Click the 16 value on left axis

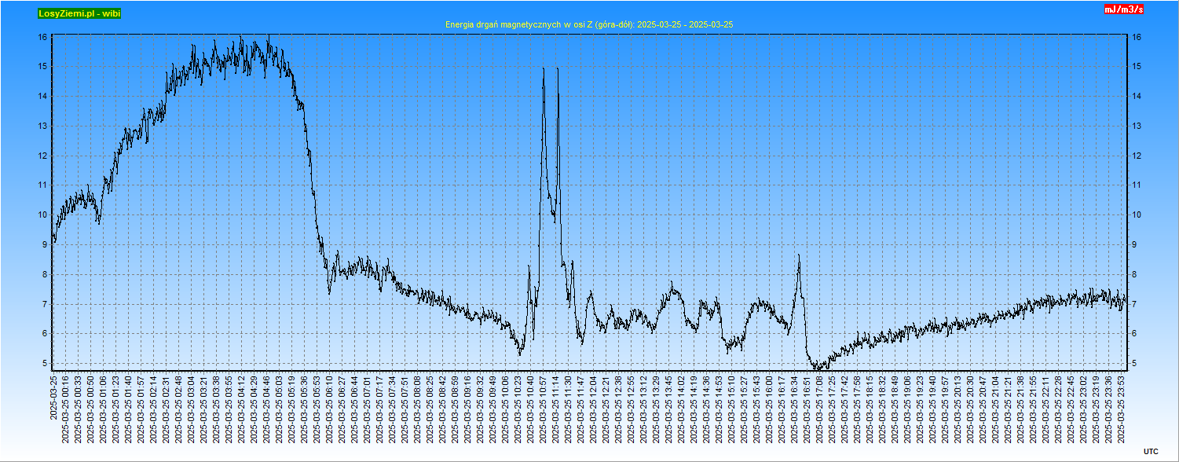click(43, 37)
